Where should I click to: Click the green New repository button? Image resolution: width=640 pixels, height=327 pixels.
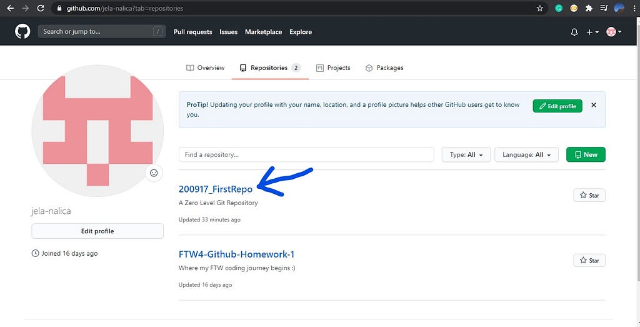coord(586,154)
